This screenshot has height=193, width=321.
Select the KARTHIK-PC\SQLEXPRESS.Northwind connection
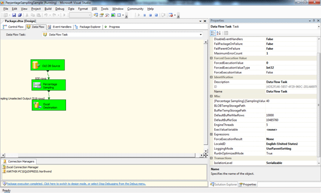[x=27, y=171]
